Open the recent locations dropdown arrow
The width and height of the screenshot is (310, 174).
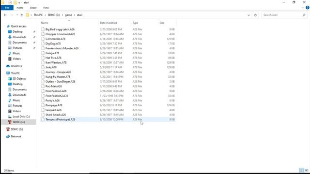[17, 15]
